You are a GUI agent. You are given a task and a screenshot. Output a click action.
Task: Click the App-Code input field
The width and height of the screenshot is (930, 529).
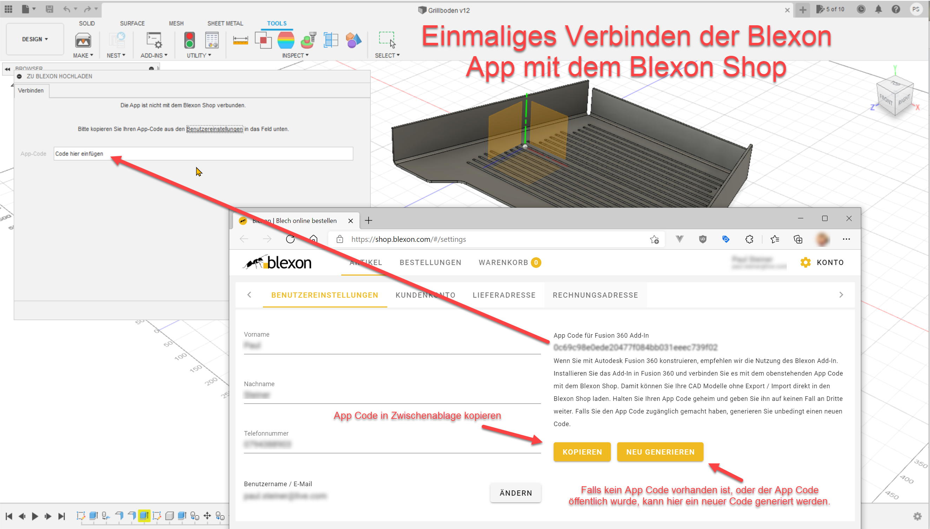click(x=203, y=154)
